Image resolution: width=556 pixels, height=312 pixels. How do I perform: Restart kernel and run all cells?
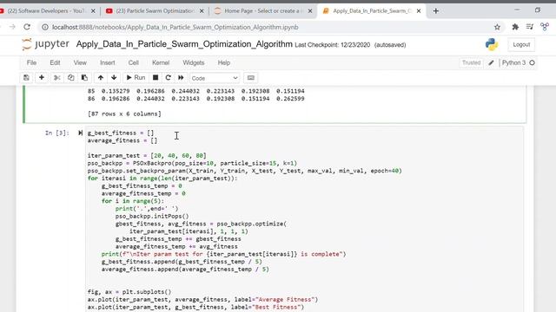pos(181,77)
